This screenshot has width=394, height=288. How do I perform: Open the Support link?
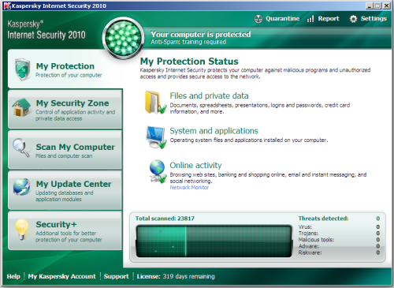[x=117, y=276]
